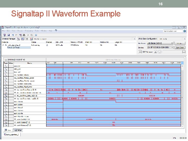Switch to the Setup tab
188x141 pixels.
pyautogui.click(x=18, y=130)
